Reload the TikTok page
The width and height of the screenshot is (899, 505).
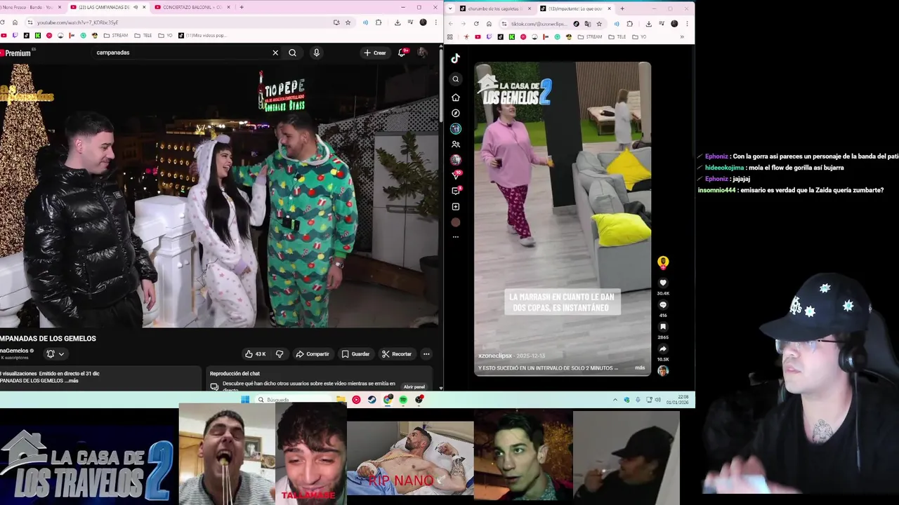(x=476, y=23)
